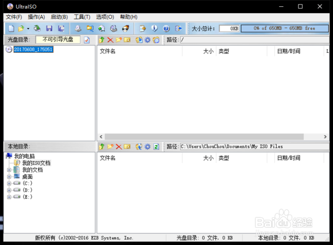Click the left arrow of the disc list scrollbar
Image resolution: width=333 pixels, height=245 pixels.
coord(101,137)
